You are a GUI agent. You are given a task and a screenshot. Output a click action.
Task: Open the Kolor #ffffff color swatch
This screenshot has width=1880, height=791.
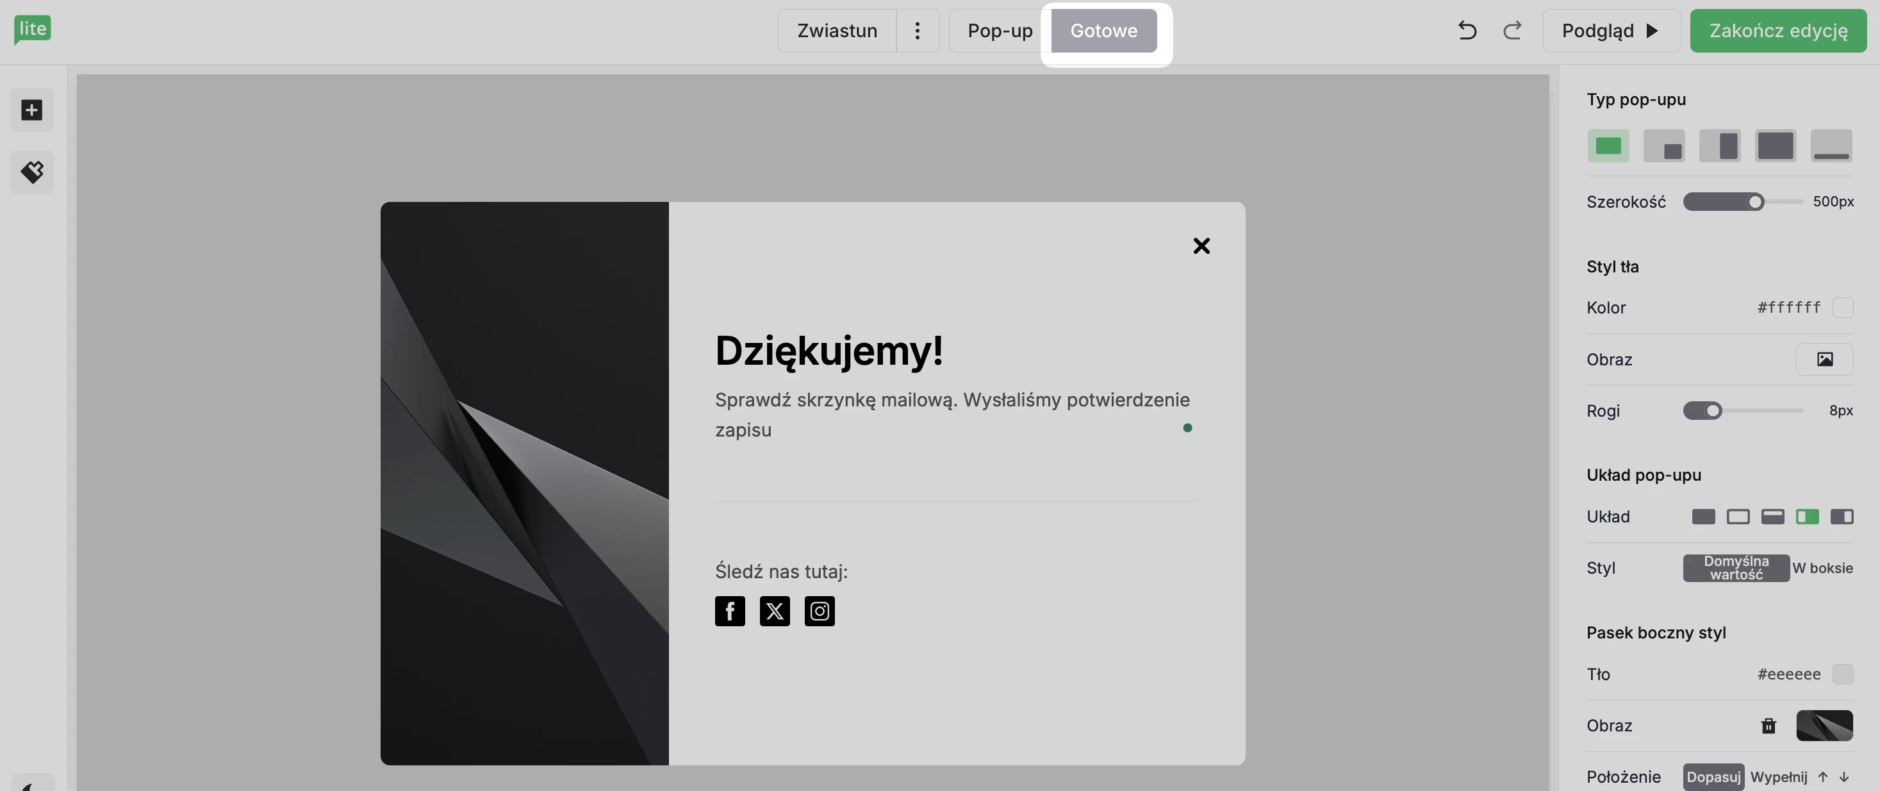point(1842,308)
